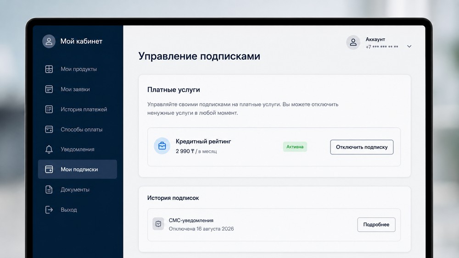Select Мои подписки menu item
Screen dimensions: 459x258
[x=78, y=169]
